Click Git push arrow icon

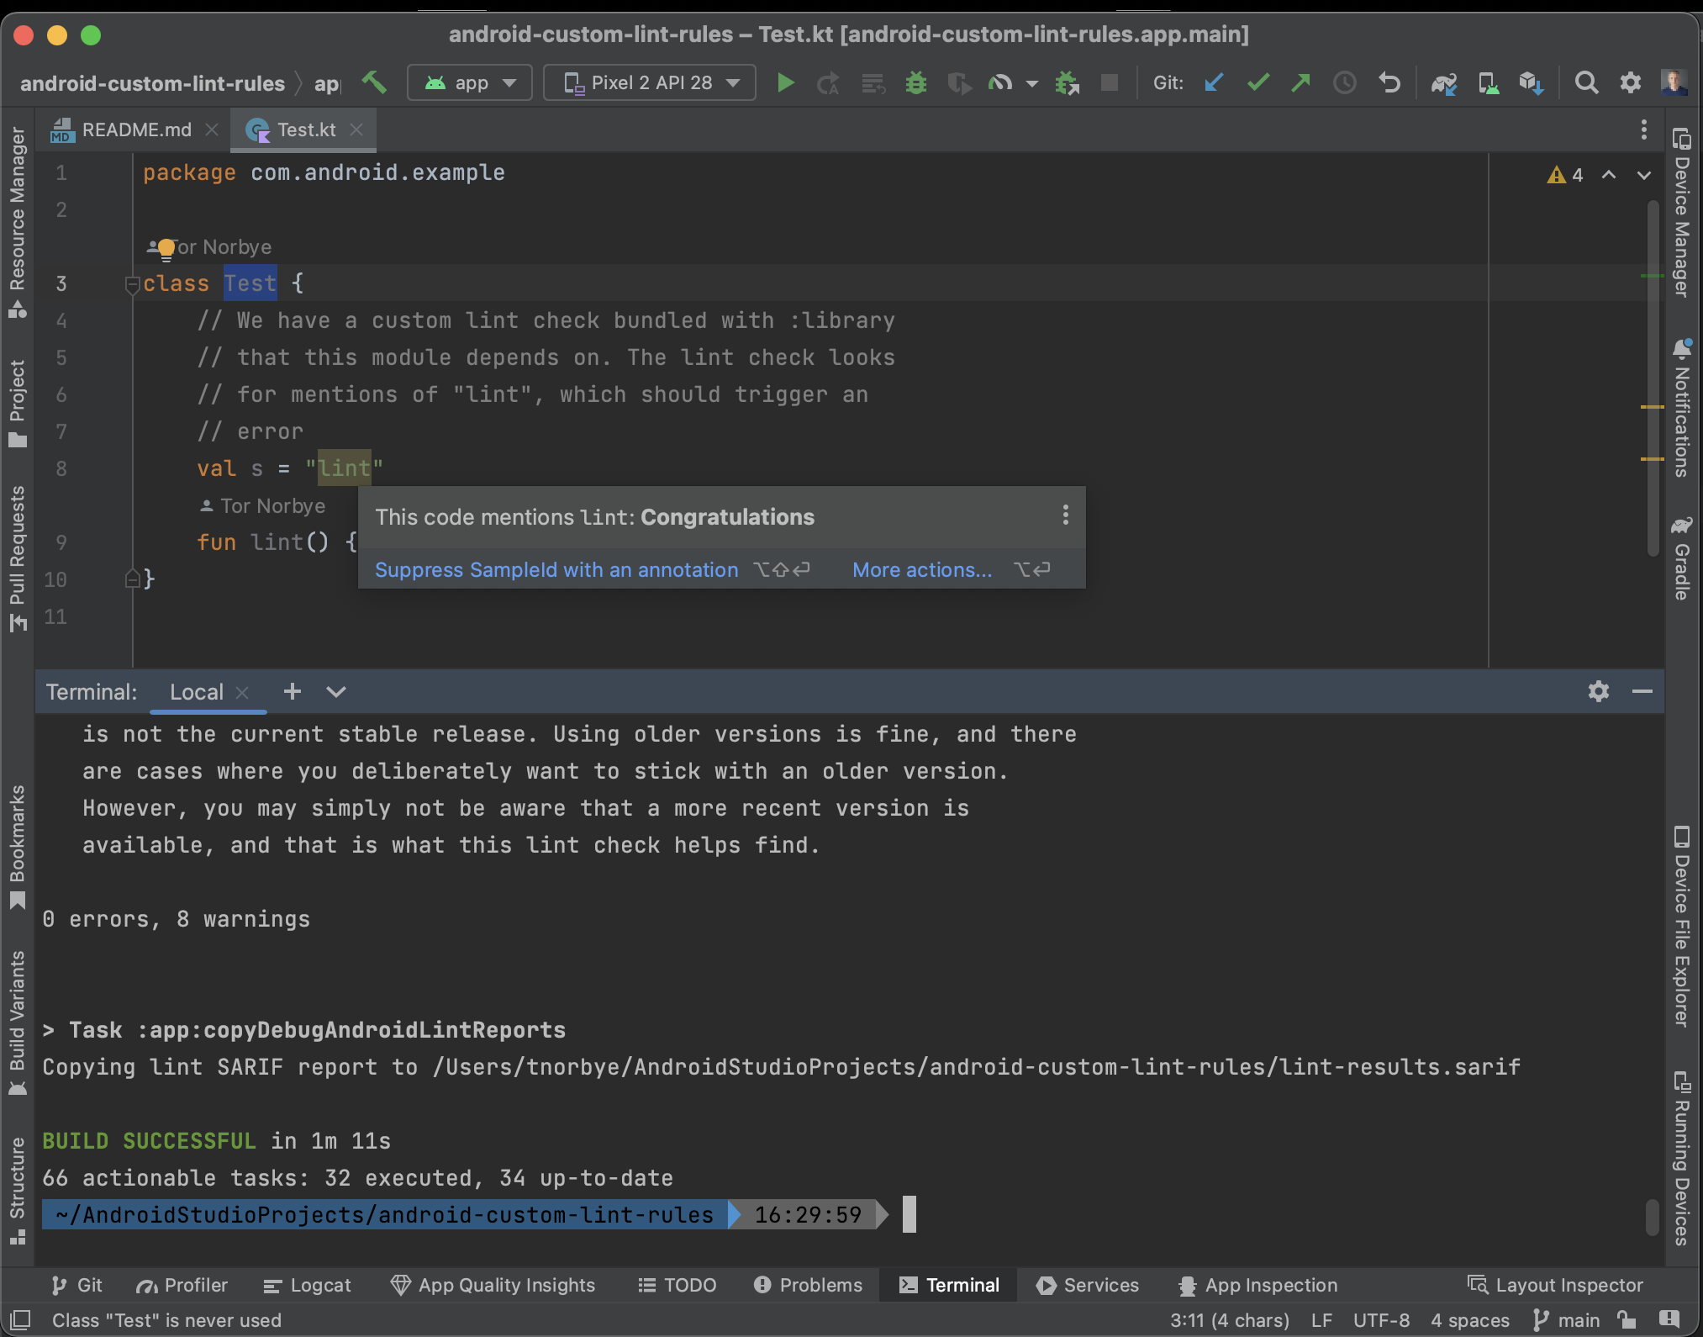pos(1300,82)
